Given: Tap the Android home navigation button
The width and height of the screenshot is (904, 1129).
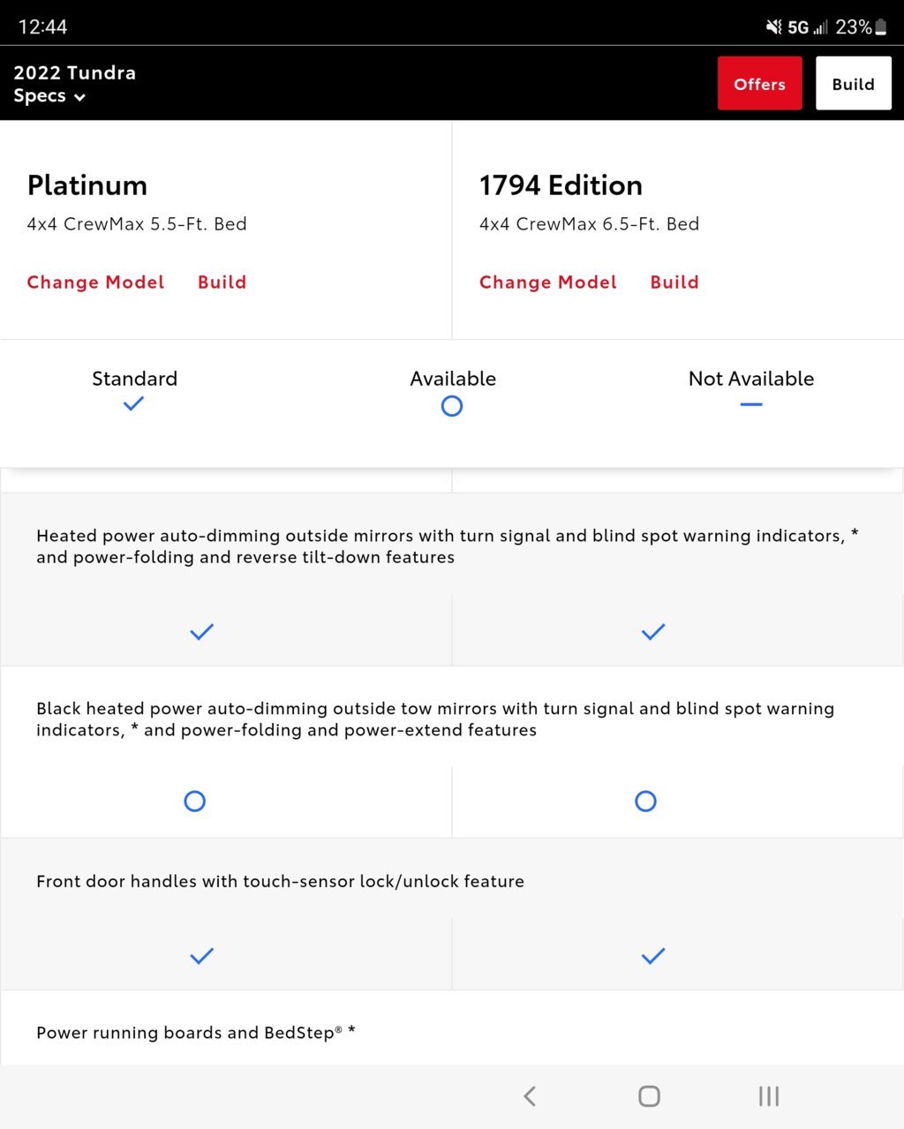Looking at the screenshot, I should 649,1096.
